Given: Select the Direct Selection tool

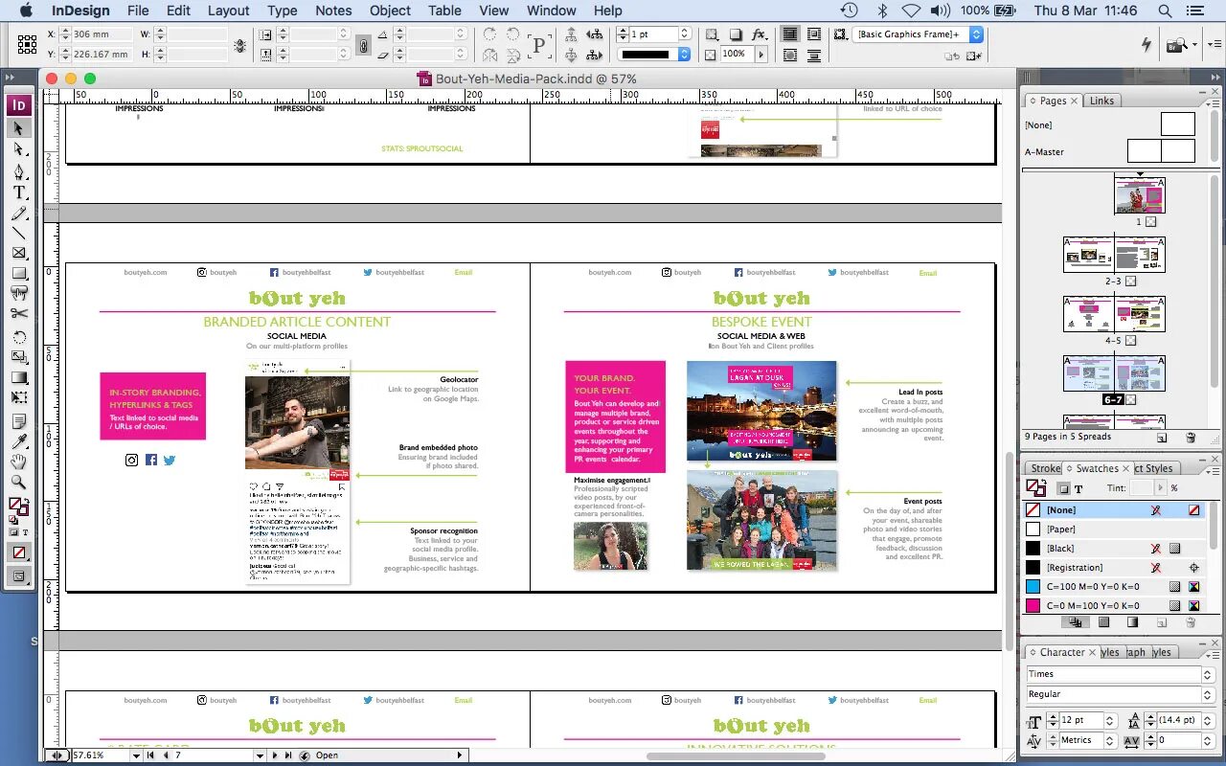Looking at the screenshot, I should (19, 149).
